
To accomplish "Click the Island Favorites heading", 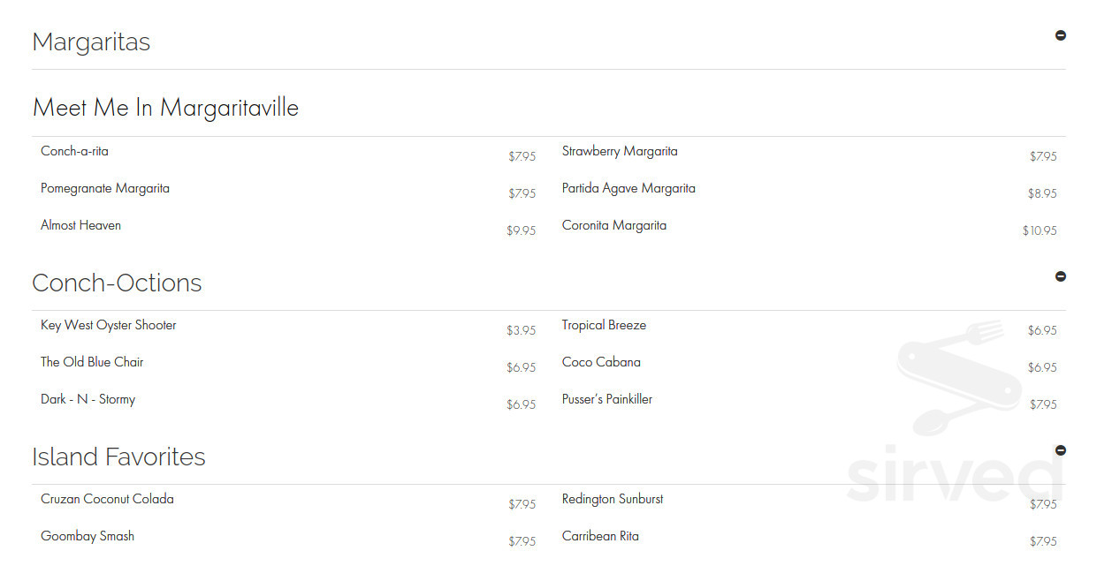I will (x=118, y=457).
